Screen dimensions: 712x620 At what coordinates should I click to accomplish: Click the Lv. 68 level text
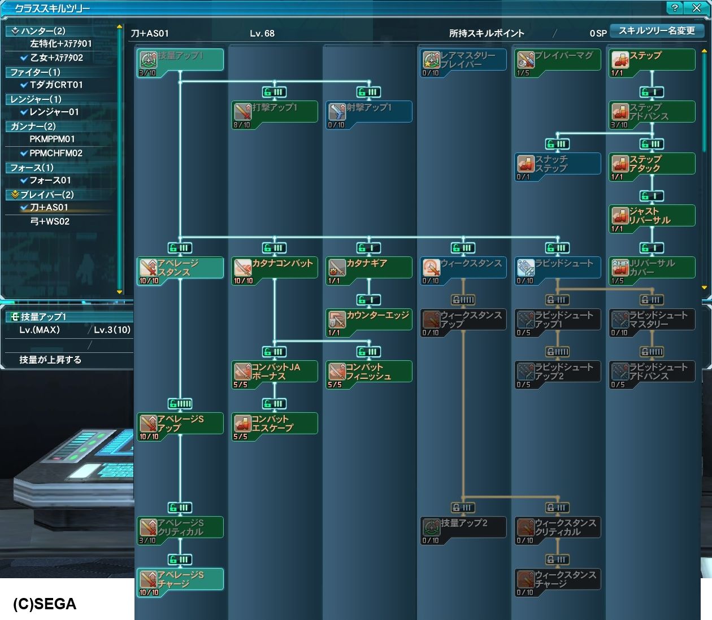coord(262,33)
